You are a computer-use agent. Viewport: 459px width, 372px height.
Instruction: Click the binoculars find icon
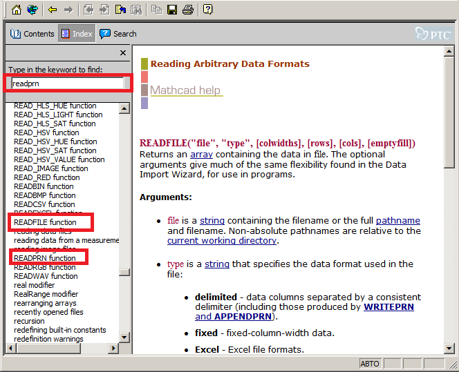(136, 10)
